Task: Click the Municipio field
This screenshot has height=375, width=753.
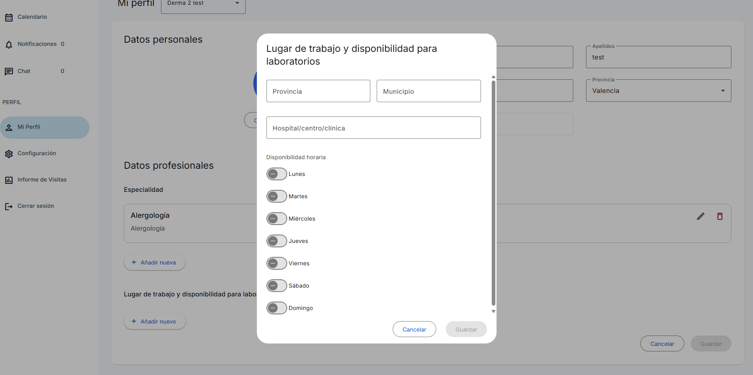Action: 429,91
